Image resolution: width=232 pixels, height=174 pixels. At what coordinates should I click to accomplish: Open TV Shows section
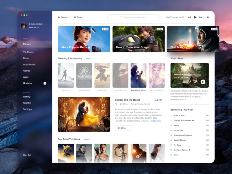[28, 52]
